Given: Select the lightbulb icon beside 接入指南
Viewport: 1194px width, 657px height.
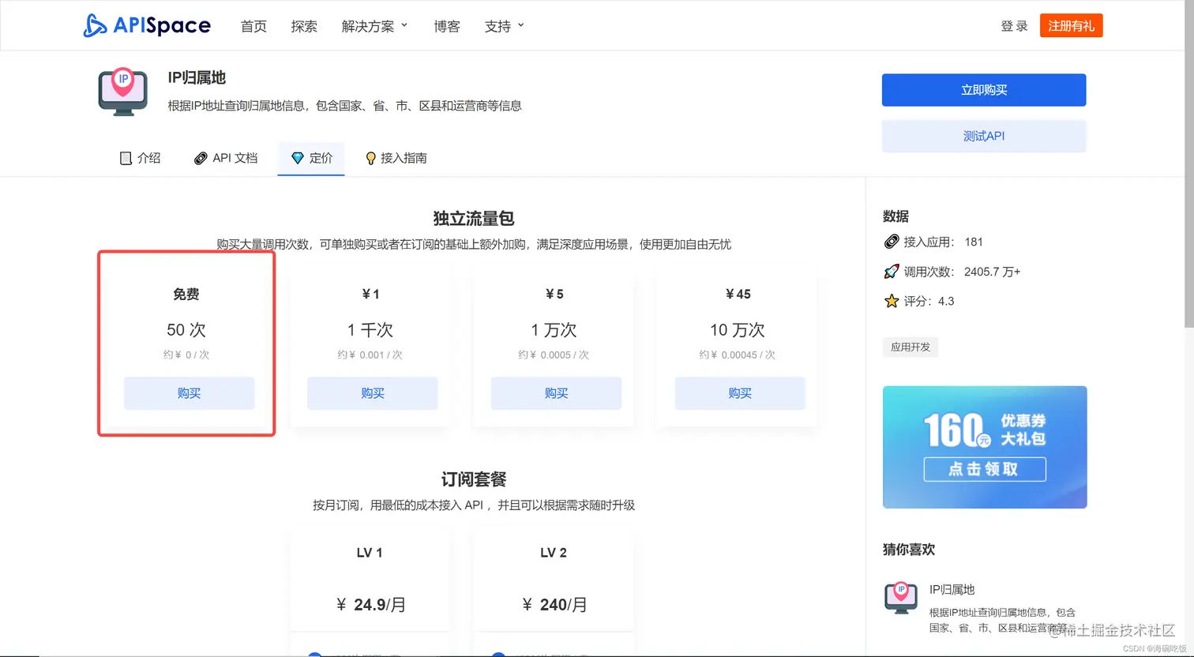Looking at the screenshot, I should coord(370,158).
